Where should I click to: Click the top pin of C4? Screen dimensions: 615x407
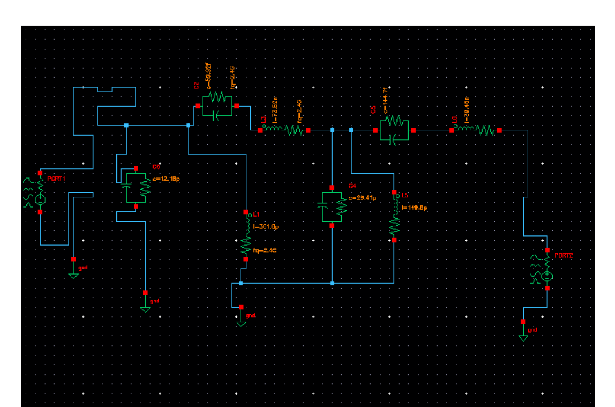[332, 188]
